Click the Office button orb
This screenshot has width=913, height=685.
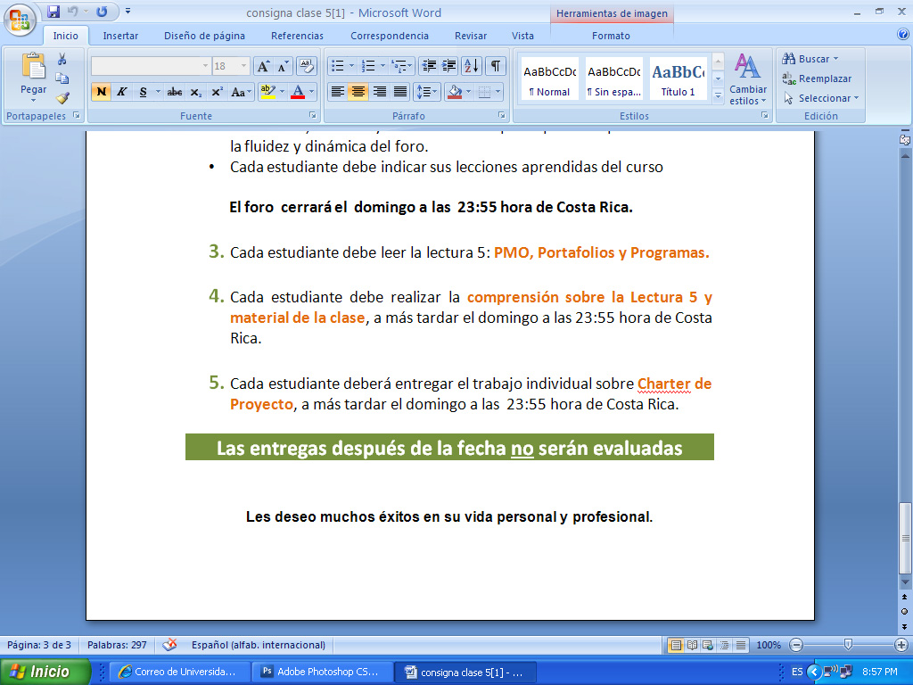coord(20,20)
